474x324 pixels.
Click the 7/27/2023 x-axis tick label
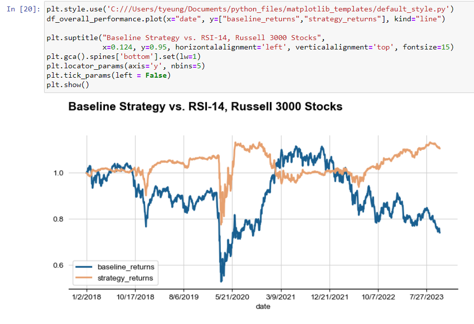(427, 297)
